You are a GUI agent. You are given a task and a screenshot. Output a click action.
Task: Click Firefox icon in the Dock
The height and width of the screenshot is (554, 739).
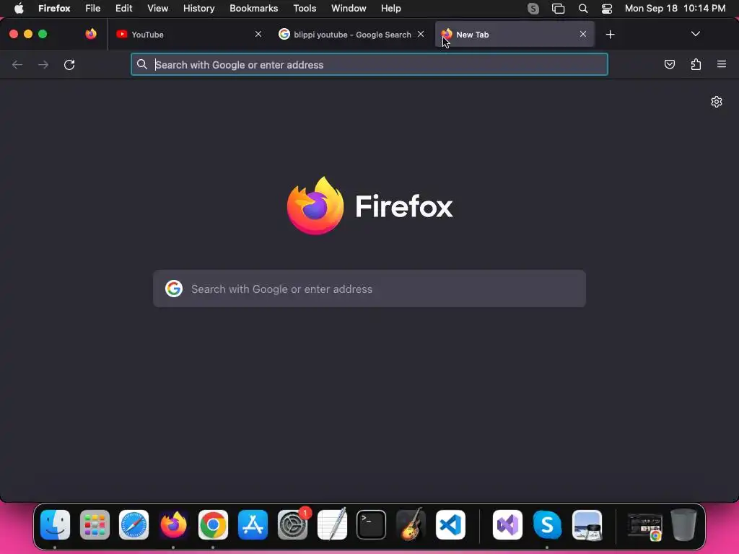coord(173,525)
